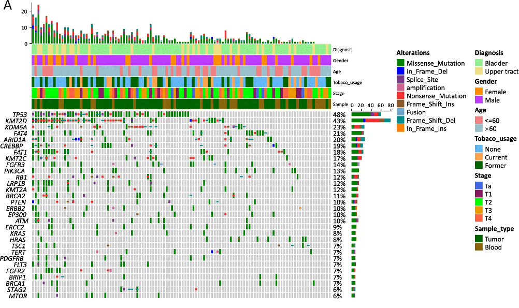Click the TERT gene label

(19, 252)
